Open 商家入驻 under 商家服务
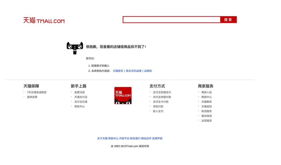281x165 pixels. point(207,92)
